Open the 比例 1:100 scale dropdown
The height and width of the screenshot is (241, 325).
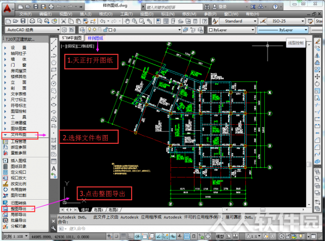16,236
